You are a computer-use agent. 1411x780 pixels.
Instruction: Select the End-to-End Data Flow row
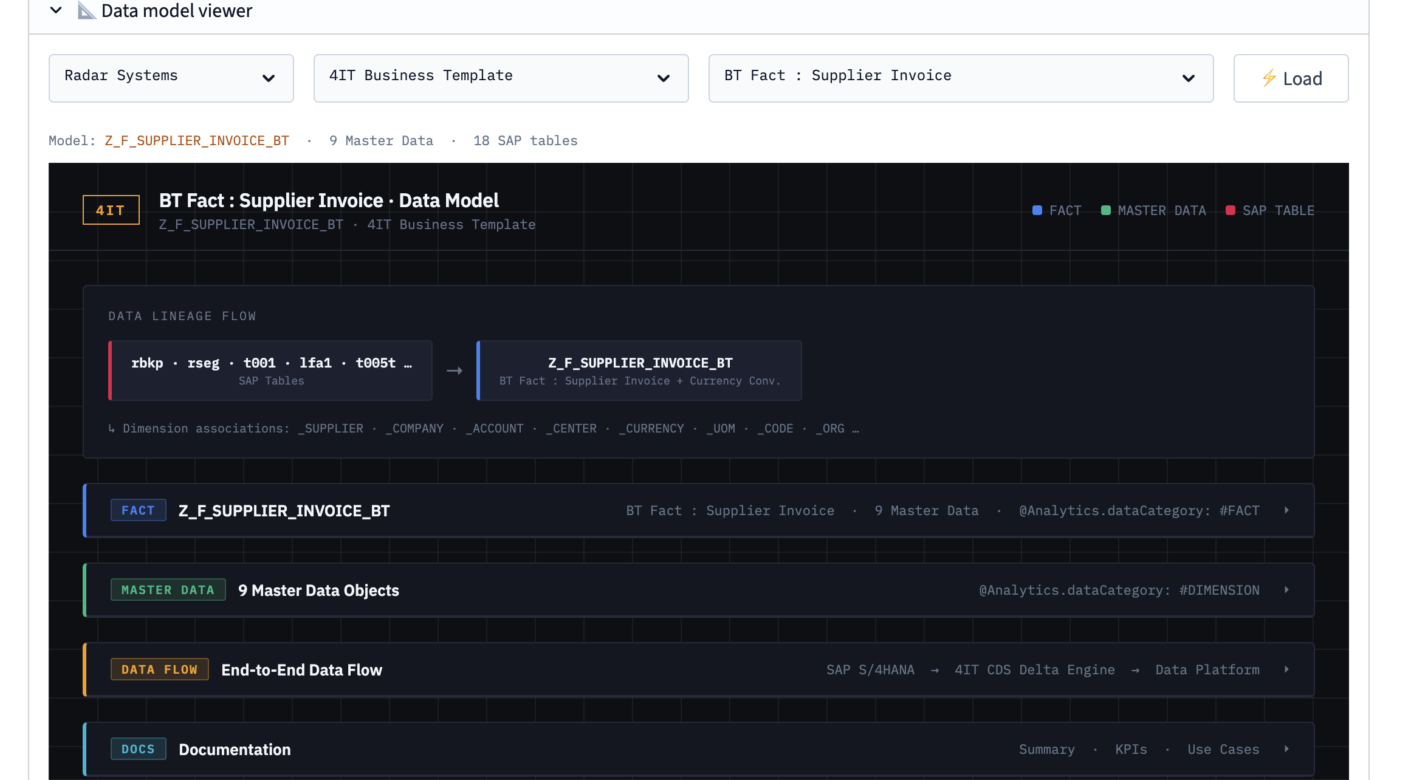point(301,669)
